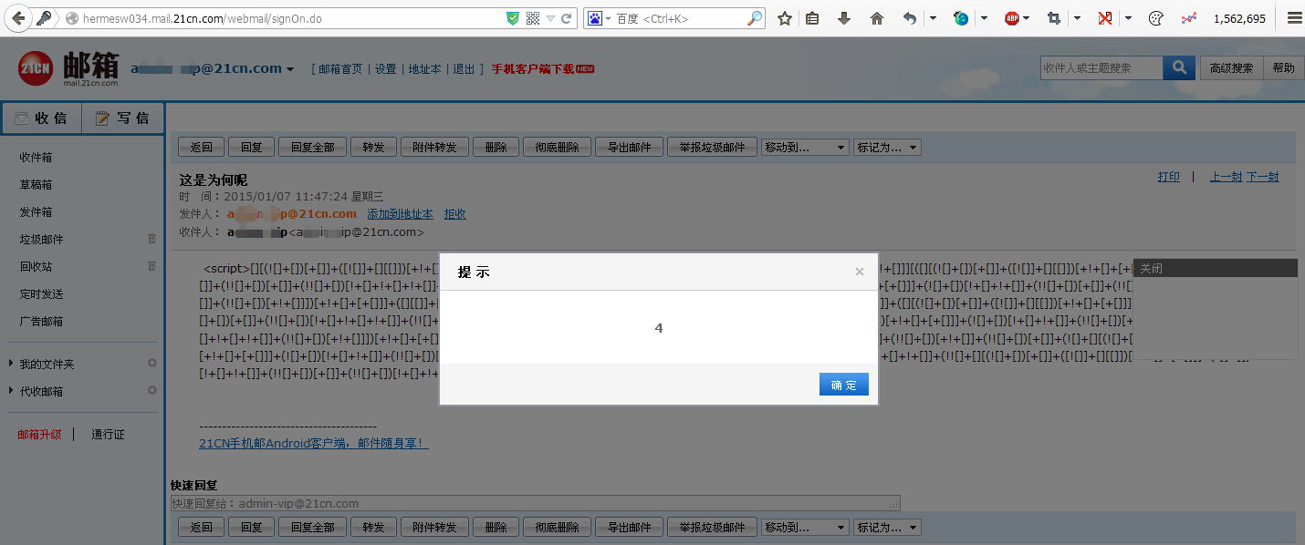Viewport: 1305px width, 545px height.
Task: Open the 设置 link in the header
Action: pyautogui.click(x=386, y=69)
